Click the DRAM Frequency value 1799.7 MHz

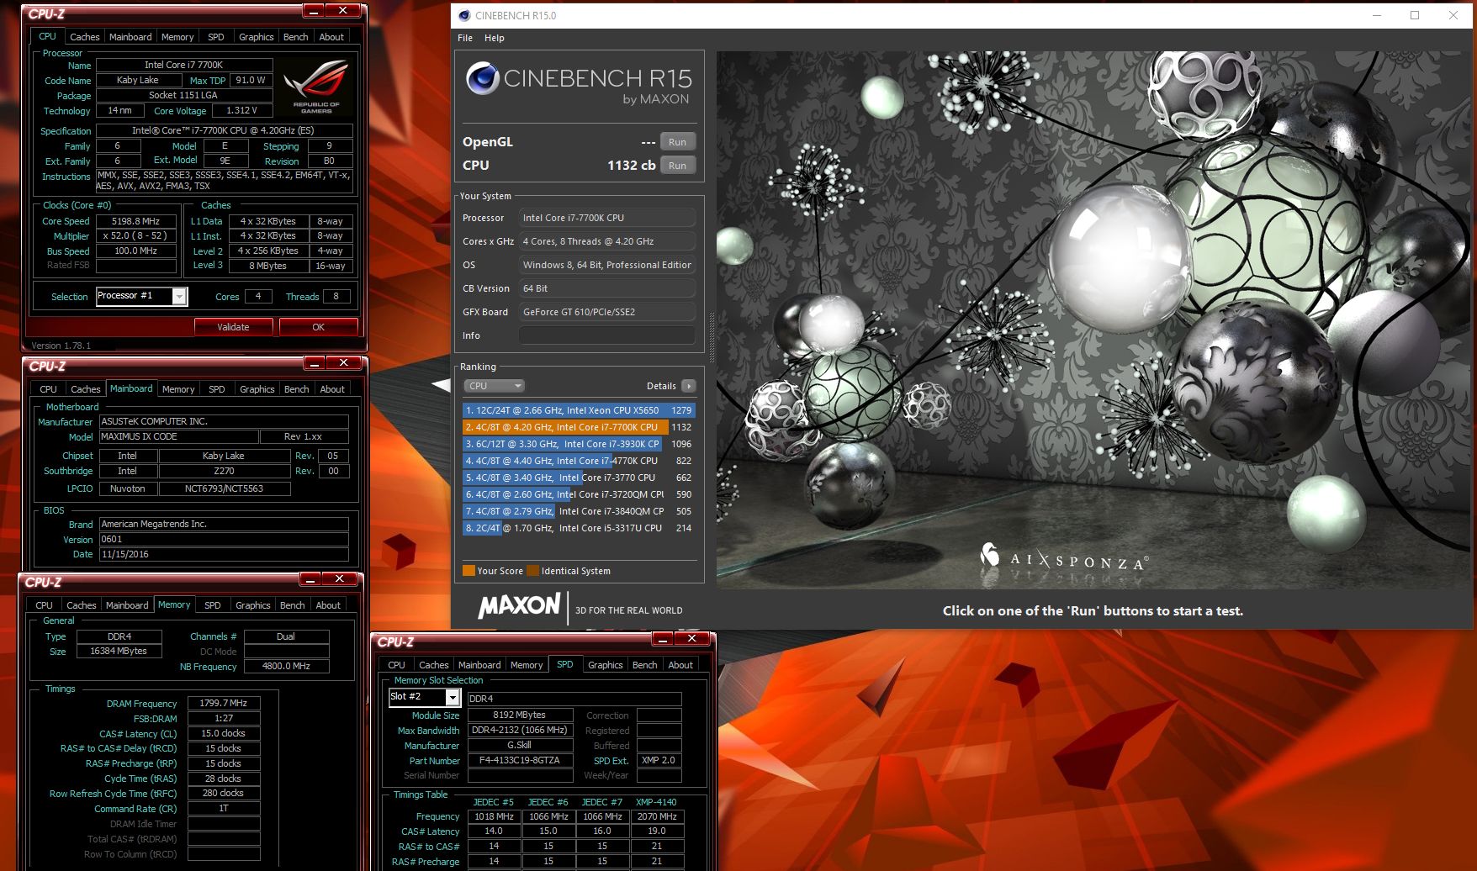pos(223,703)
